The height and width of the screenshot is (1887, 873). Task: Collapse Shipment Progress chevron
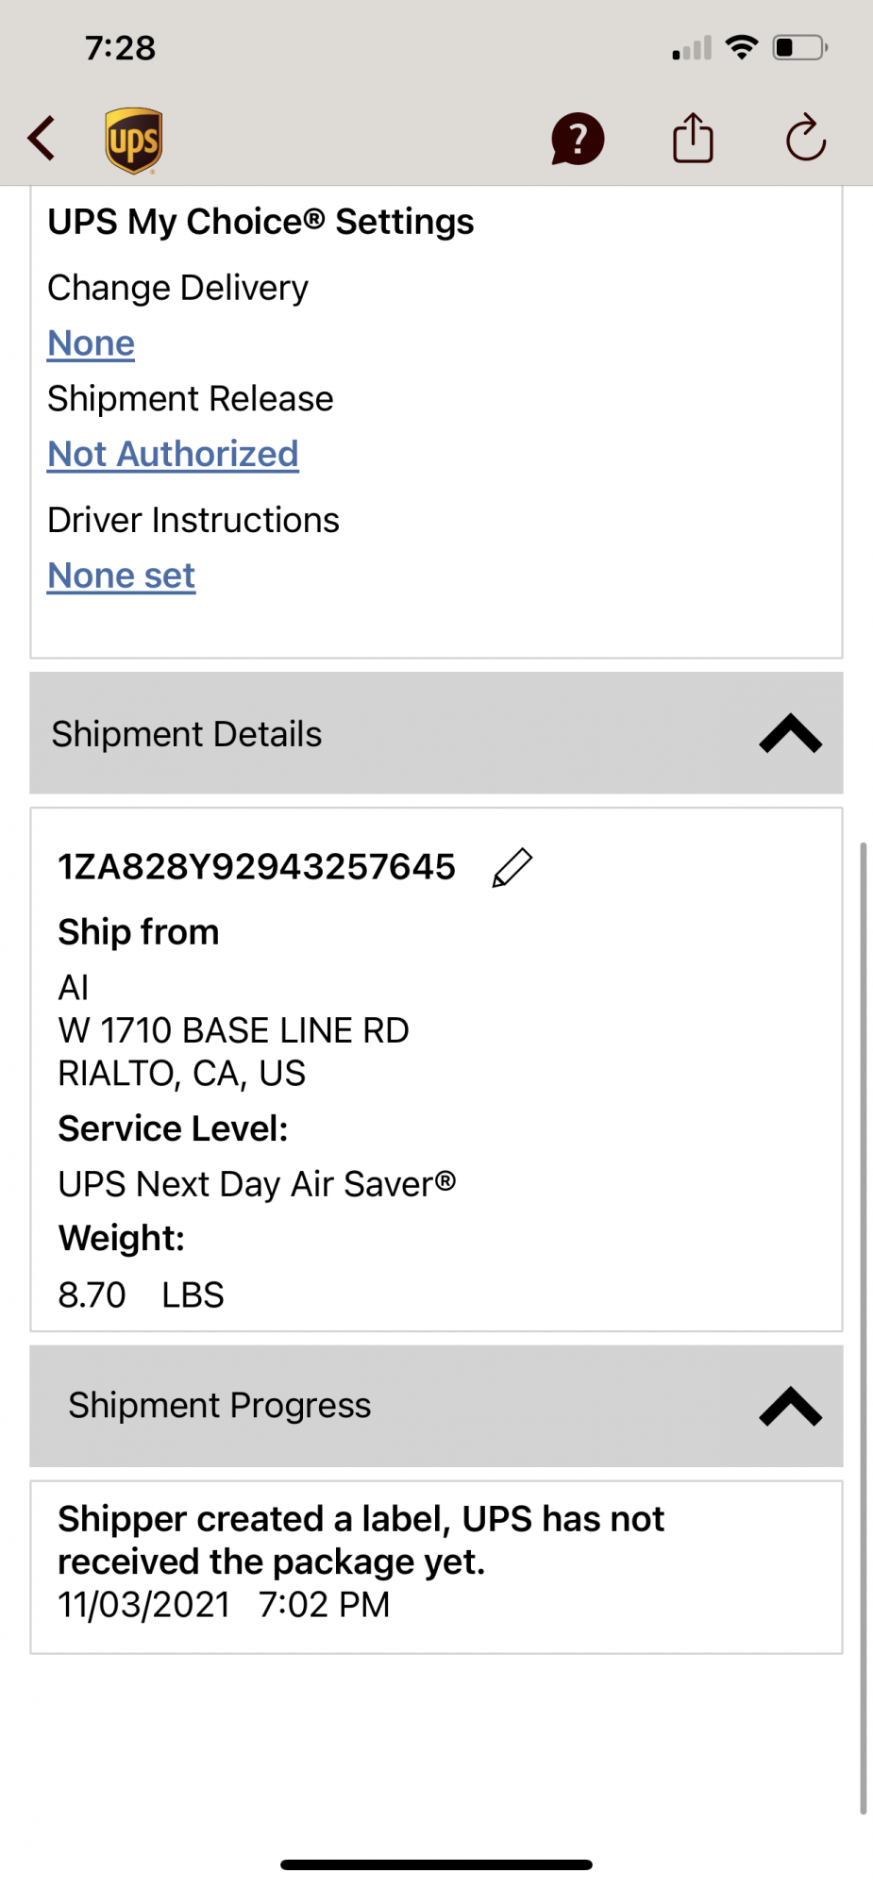point(791,1406)
